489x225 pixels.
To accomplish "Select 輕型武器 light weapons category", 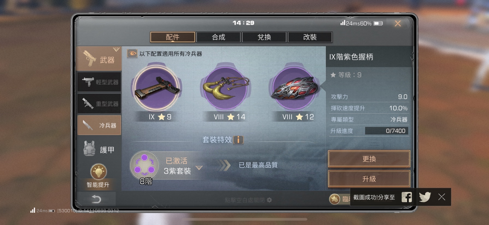I will 99,82.
